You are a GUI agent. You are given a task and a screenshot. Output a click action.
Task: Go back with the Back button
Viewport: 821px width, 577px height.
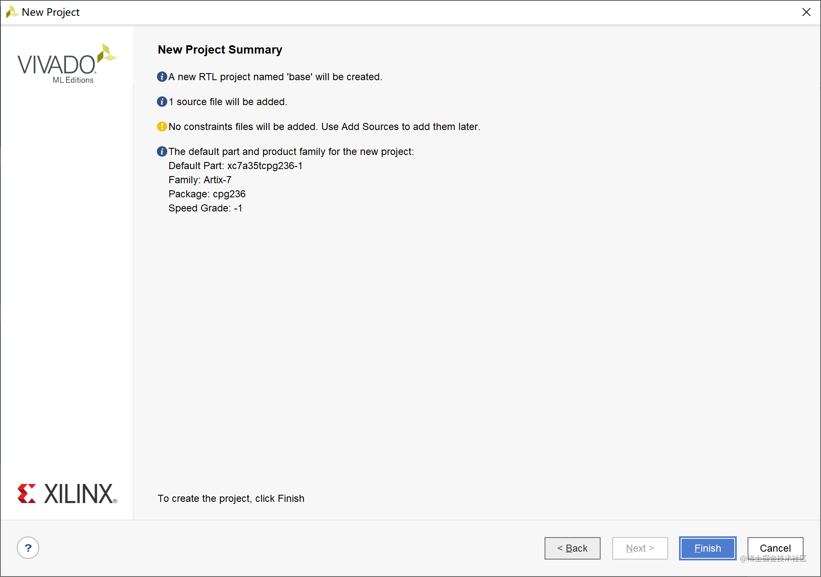(572, 548)
